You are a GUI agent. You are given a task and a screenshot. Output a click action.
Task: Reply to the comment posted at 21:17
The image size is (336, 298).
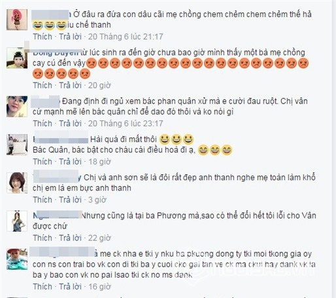click(x=71, y=37)
